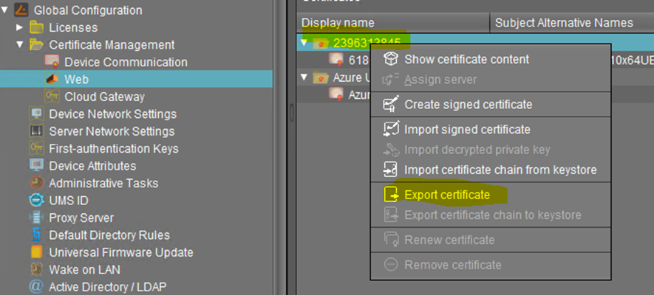
Task: Click the UMS ID icon
Action: click(x=36, y=201)
